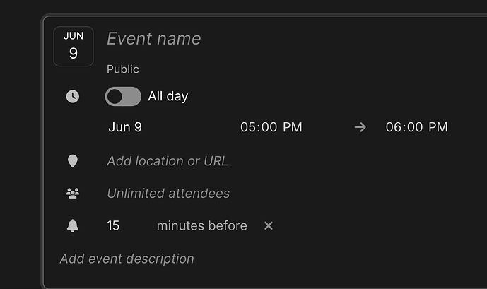Open the 06:00 PM end time picker
Image resolution: width=487 pixels, height=289 pixels.
[x=417, y=127]
